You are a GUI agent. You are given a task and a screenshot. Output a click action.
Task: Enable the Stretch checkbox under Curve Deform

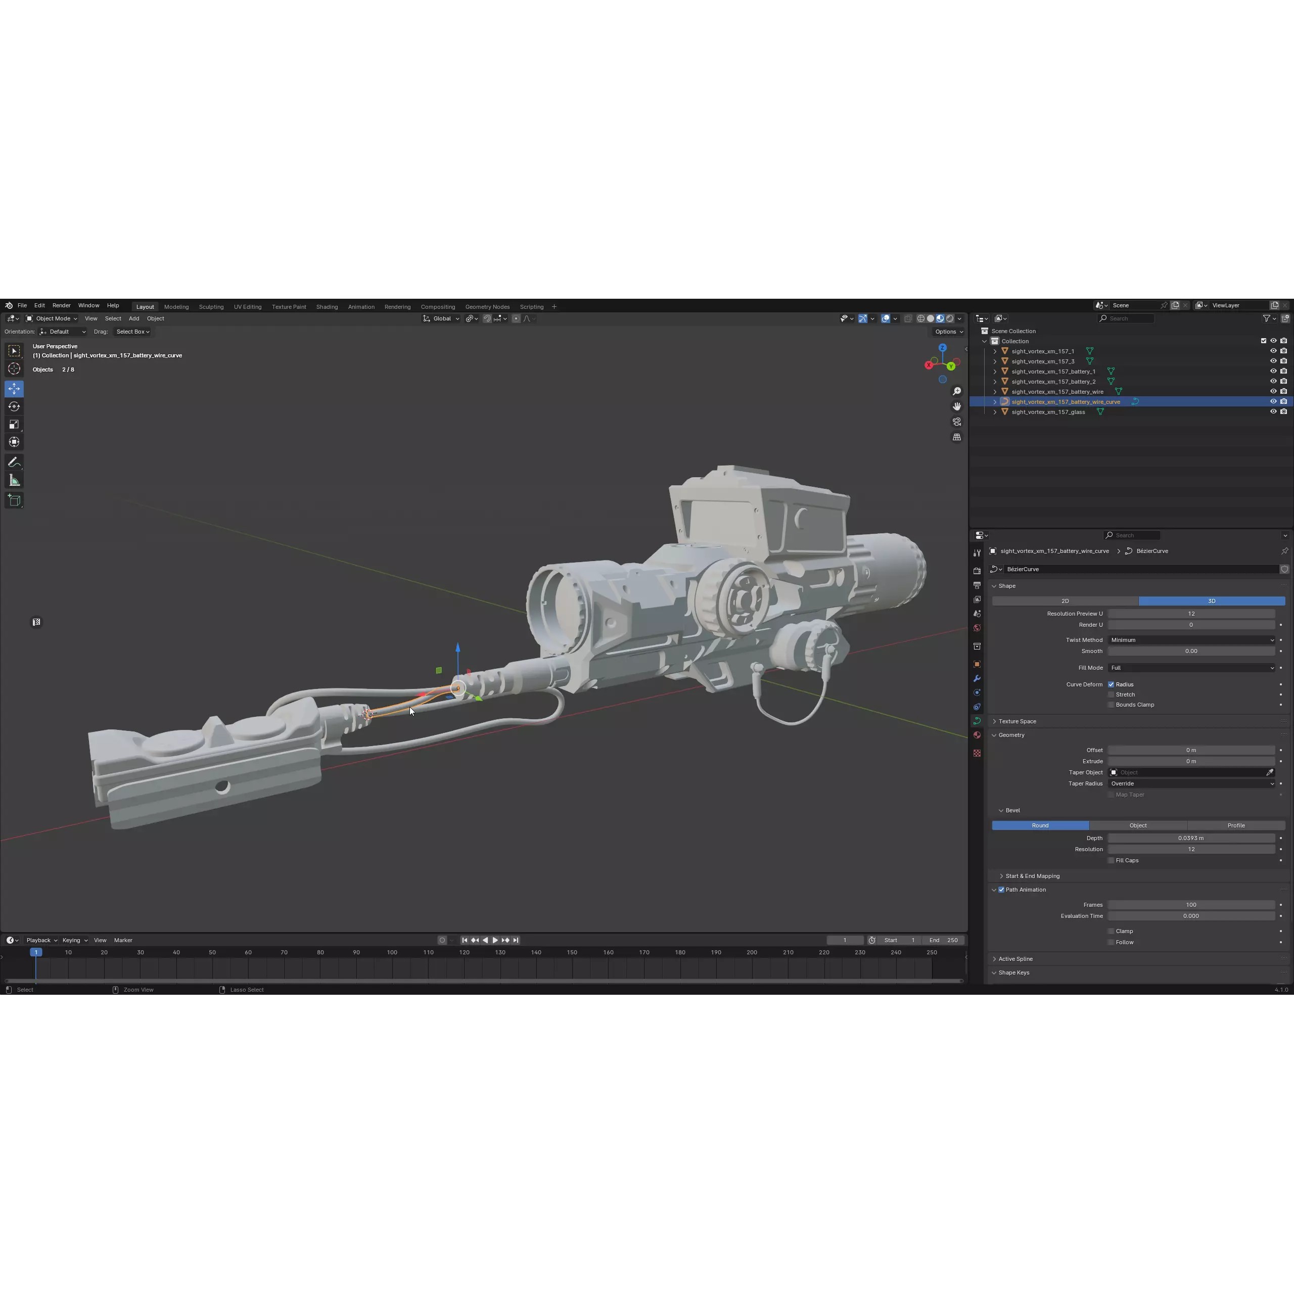pos(1111,695)
